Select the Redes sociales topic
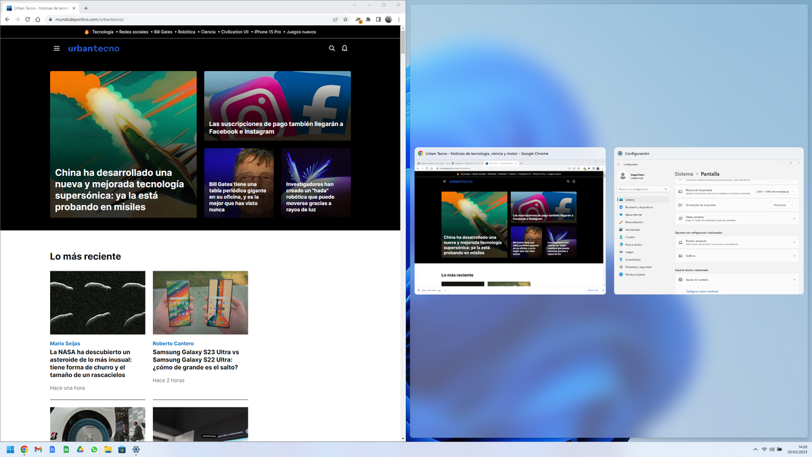Image resolution: width=812 pixels, height=457 pixels. pos(133,32)
